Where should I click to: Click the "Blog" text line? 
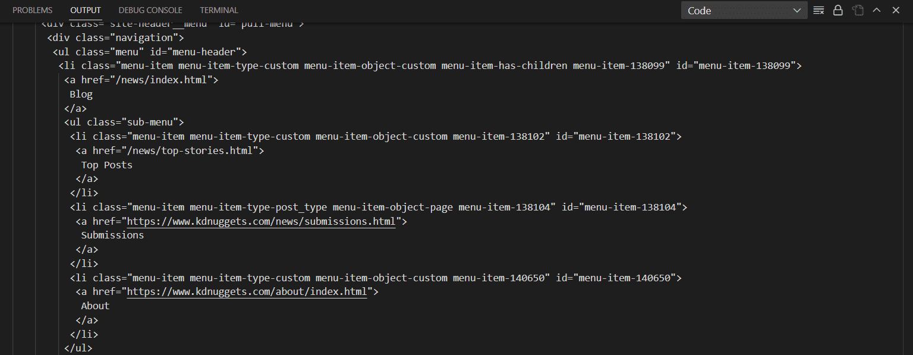pyautogui.click(x=81, y=94)
